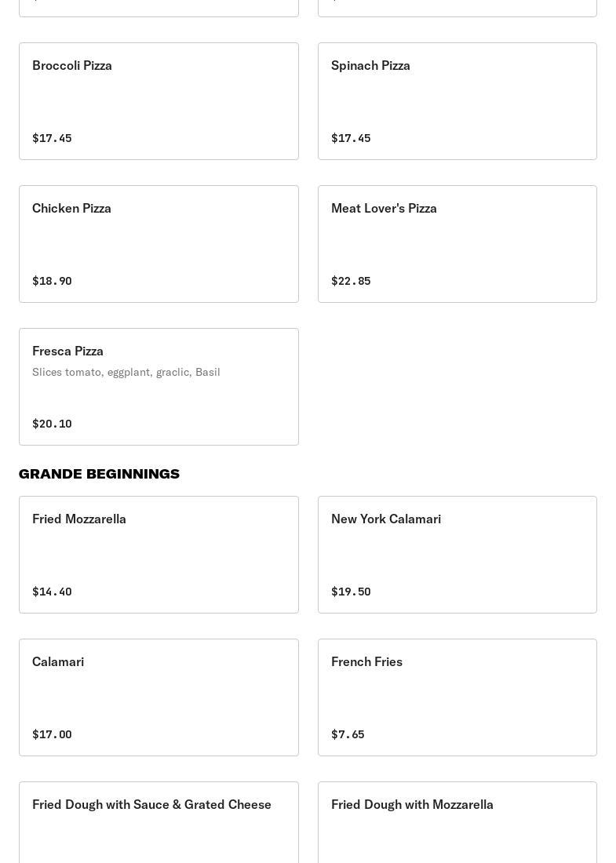Click the Fresca Pizza ingredients description

(x=126, y=372)
